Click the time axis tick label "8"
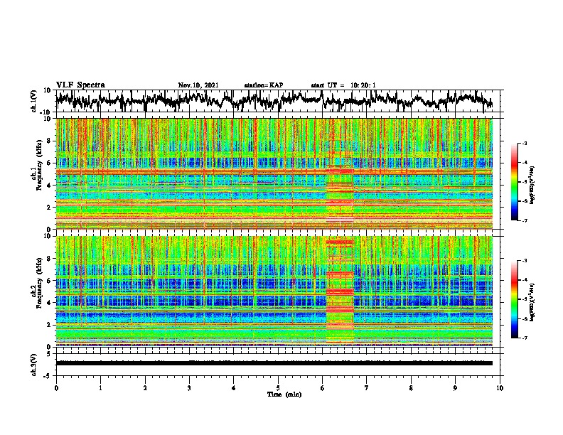 click(x=411, y=388)
